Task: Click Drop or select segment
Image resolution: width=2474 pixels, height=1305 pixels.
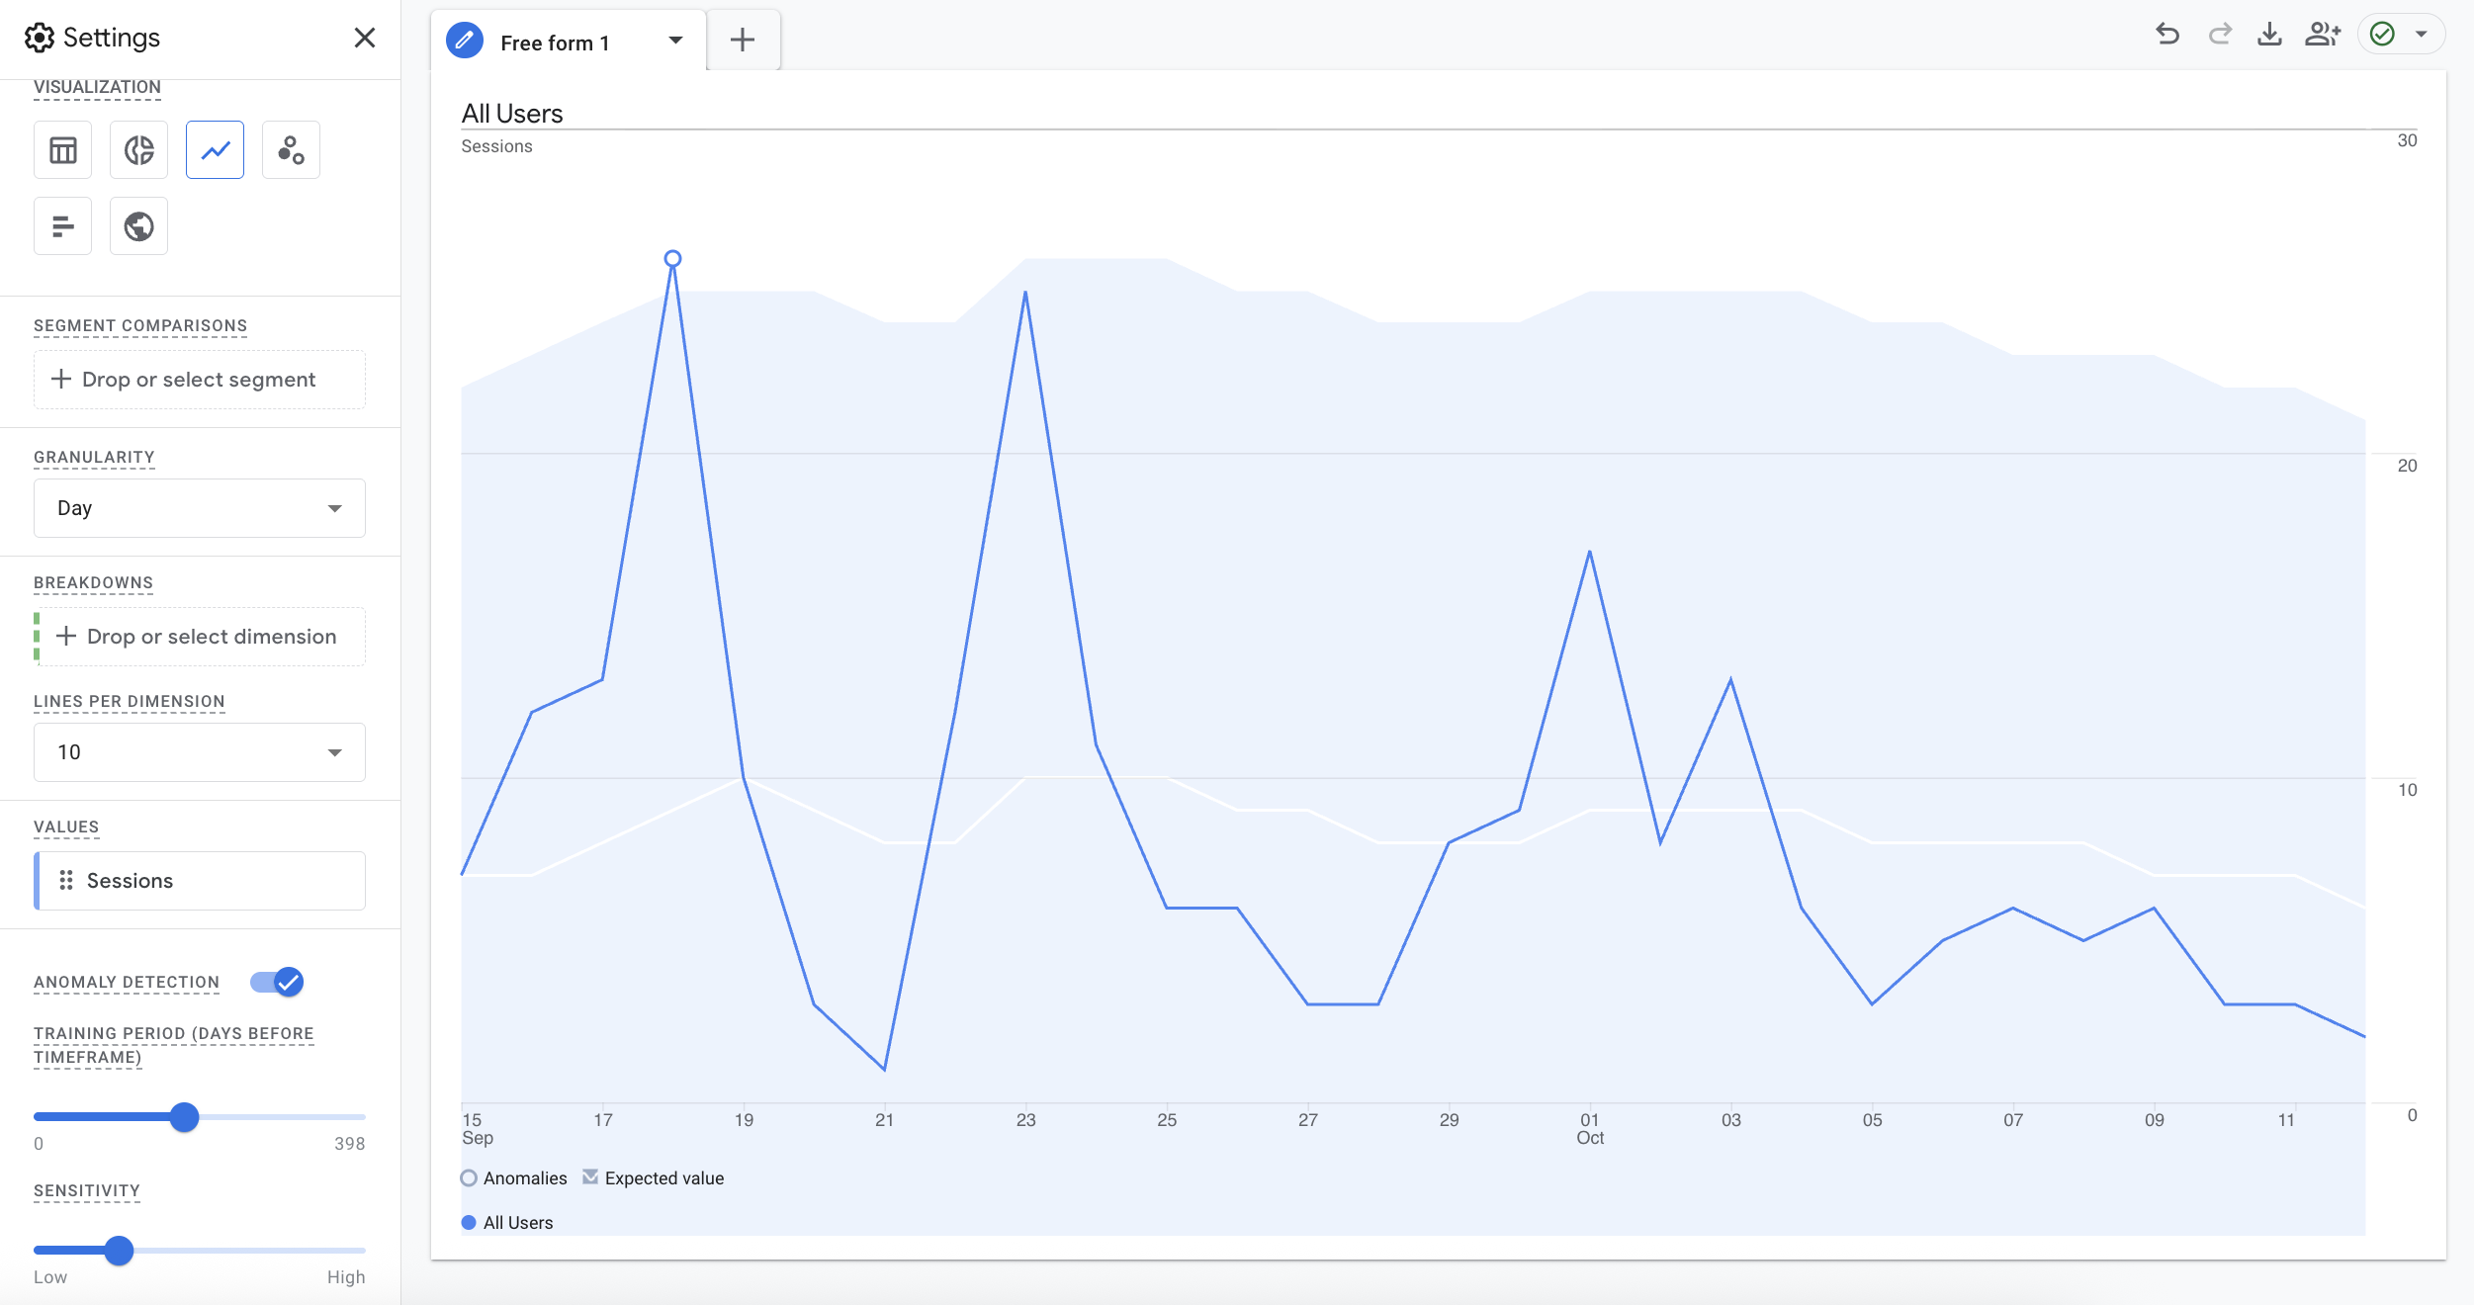Action: click(199, 380)
